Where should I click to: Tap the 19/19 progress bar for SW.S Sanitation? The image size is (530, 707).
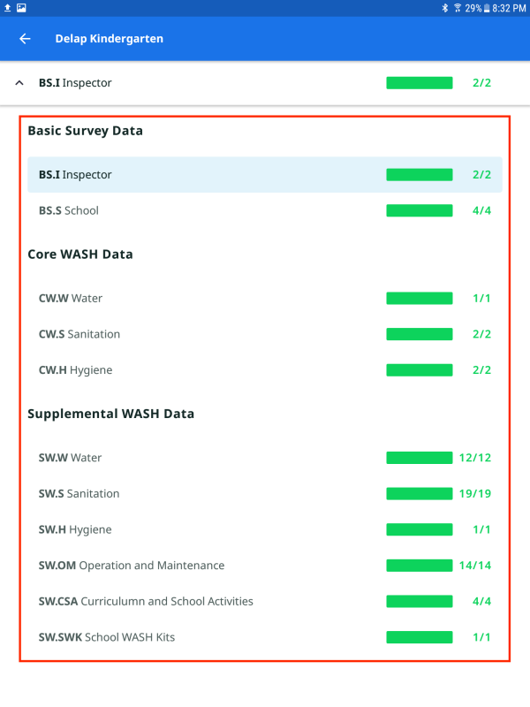pyautogui.click(x=419, y=493)
